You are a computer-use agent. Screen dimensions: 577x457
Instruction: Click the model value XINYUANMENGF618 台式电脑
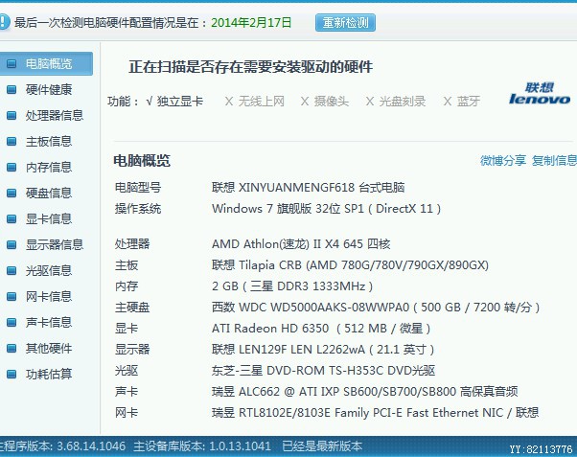(309, 188)
